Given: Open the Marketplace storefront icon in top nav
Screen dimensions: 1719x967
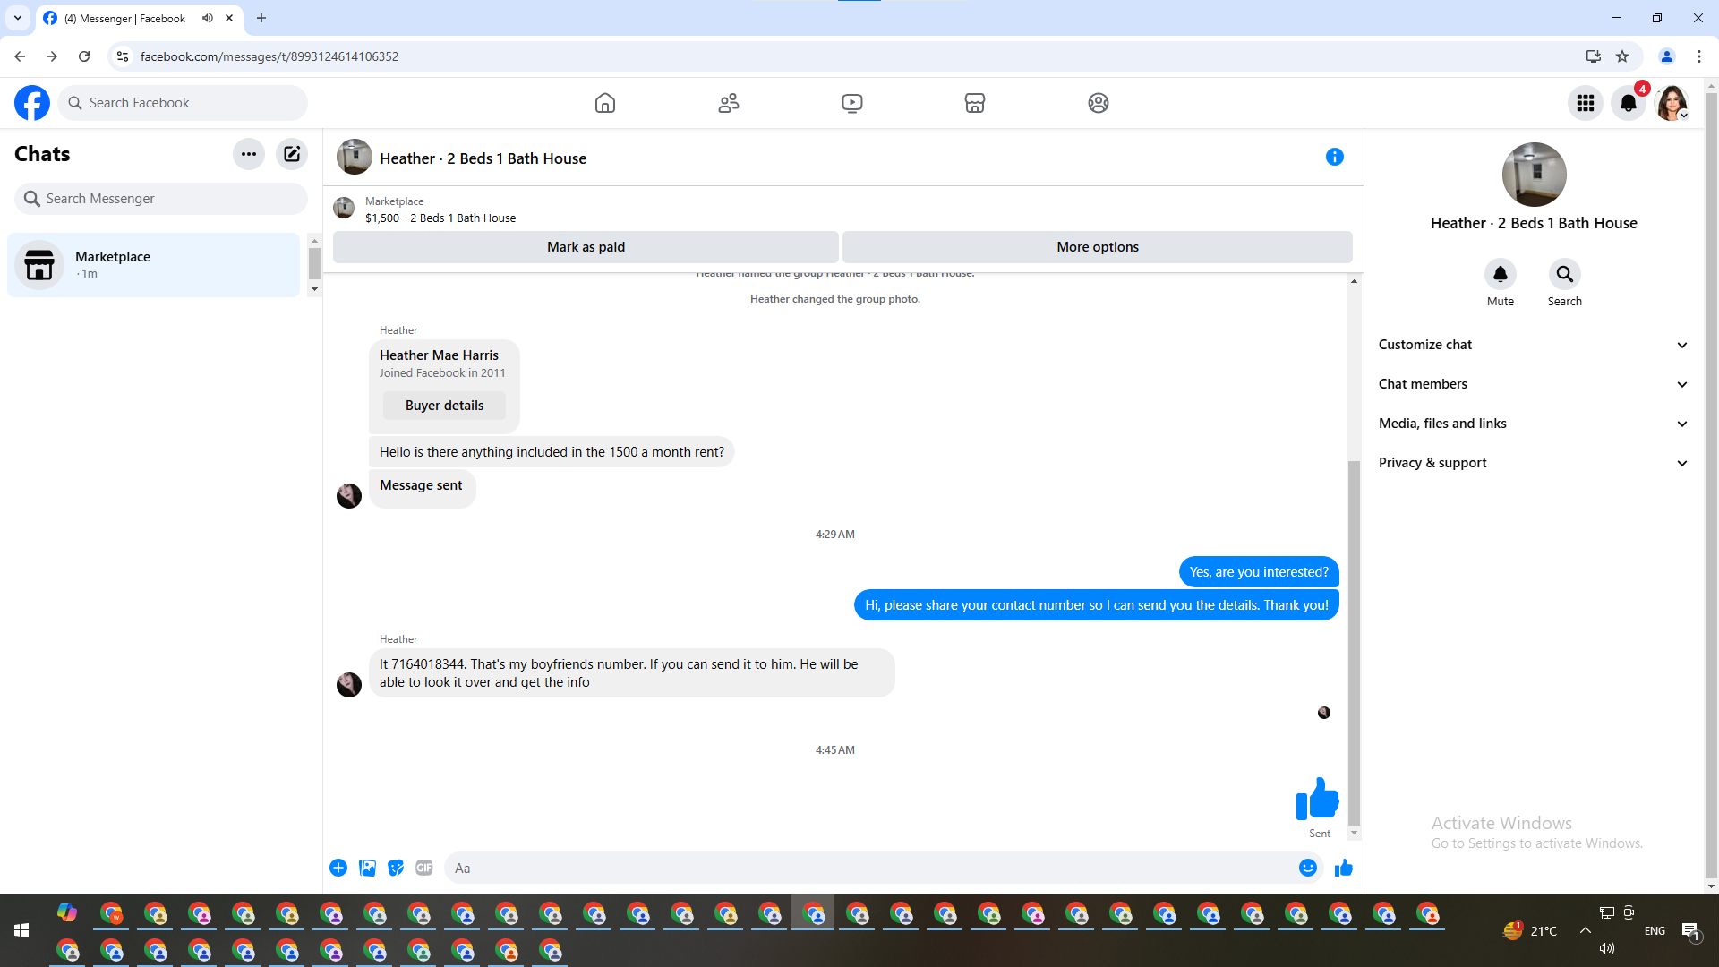Looking at the screenshot, I should pyautogui.click(x=975, y=103).
